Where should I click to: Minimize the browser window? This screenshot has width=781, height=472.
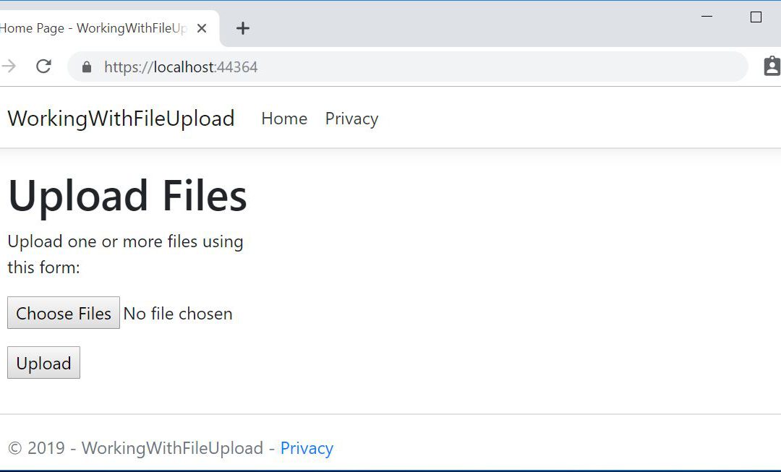707,17
